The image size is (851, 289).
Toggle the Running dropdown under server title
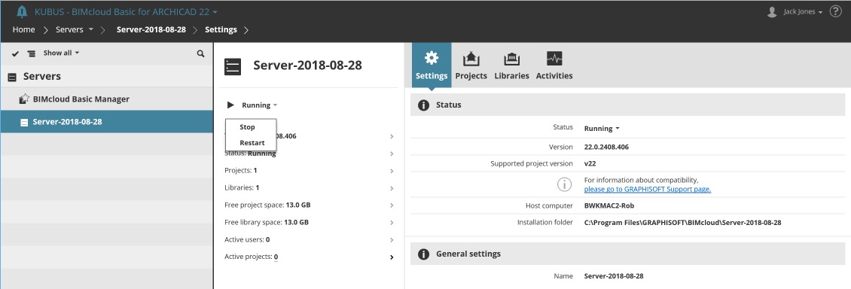click(x=259, y=105)
